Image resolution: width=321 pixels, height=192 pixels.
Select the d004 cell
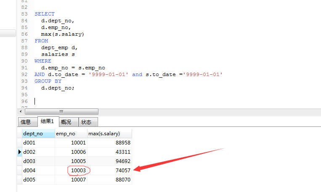pos(38,170)
